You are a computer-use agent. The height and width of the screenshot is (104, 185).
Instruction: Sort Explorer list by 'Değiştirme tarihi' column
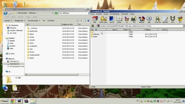click(x=69, y=24)
